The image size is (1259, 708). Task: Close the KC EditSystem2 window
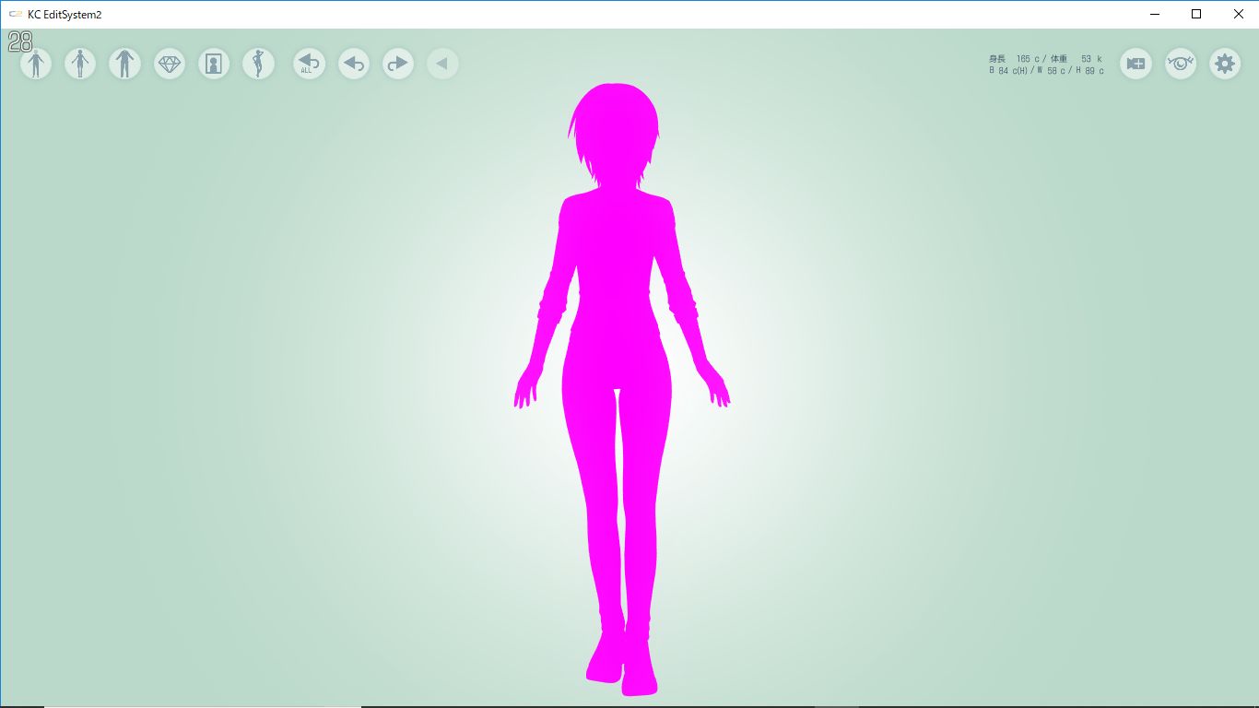[1238, 14]
